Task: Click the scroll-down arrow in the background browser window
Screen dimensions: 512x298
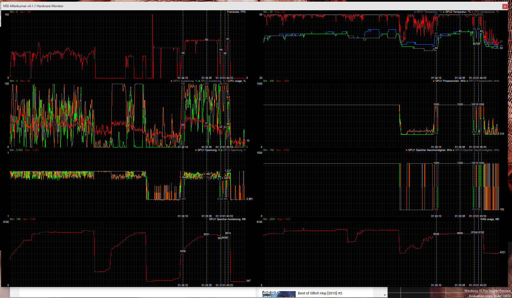Action: click(385, 295)
